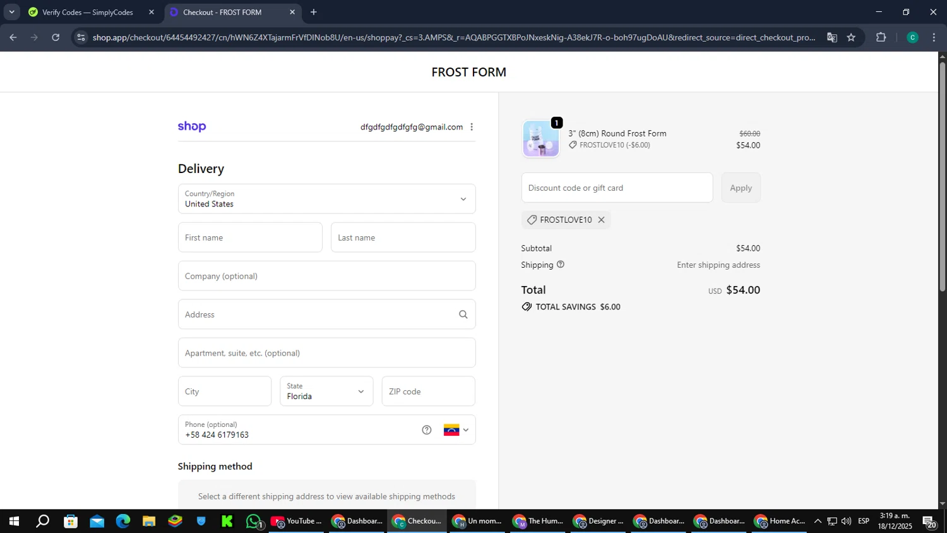The image size is (947, 533).
Task: Click the ESP language indicator
Action: pos(864,521)
